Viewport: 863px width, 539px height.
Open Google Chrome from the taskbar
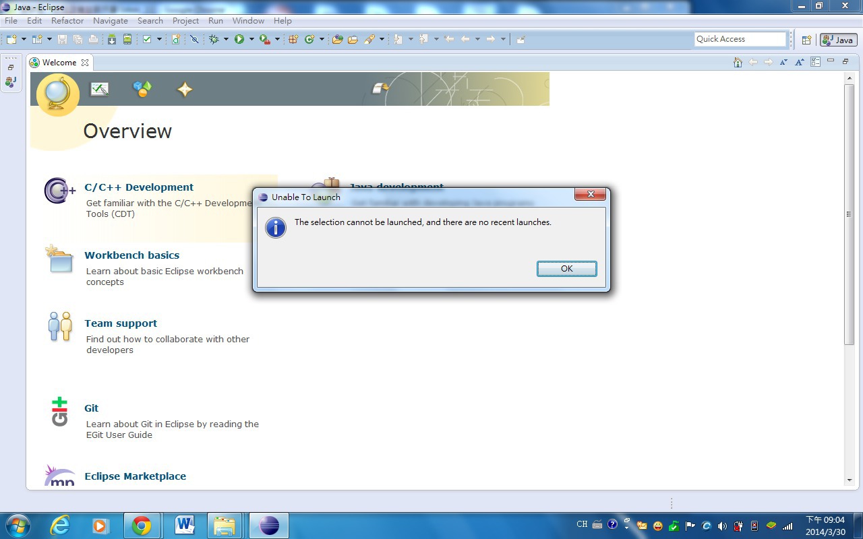(x=142, y=526)
